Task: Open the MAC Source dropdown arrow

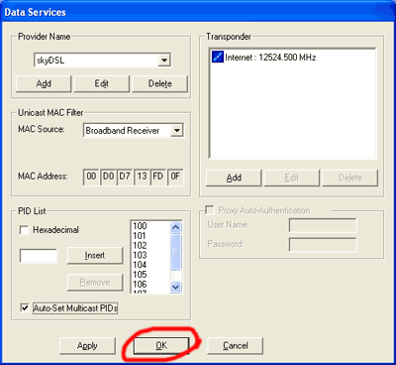Action: [177, 130]
